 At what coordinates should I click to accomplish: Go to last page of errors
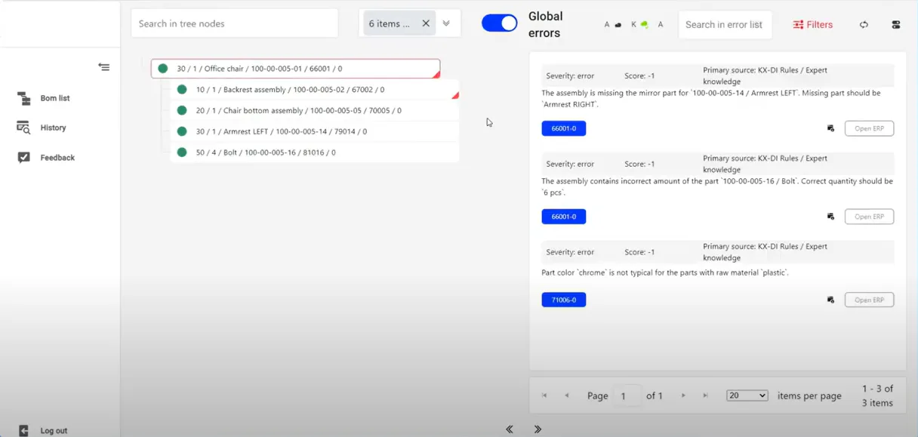[705, 395]
